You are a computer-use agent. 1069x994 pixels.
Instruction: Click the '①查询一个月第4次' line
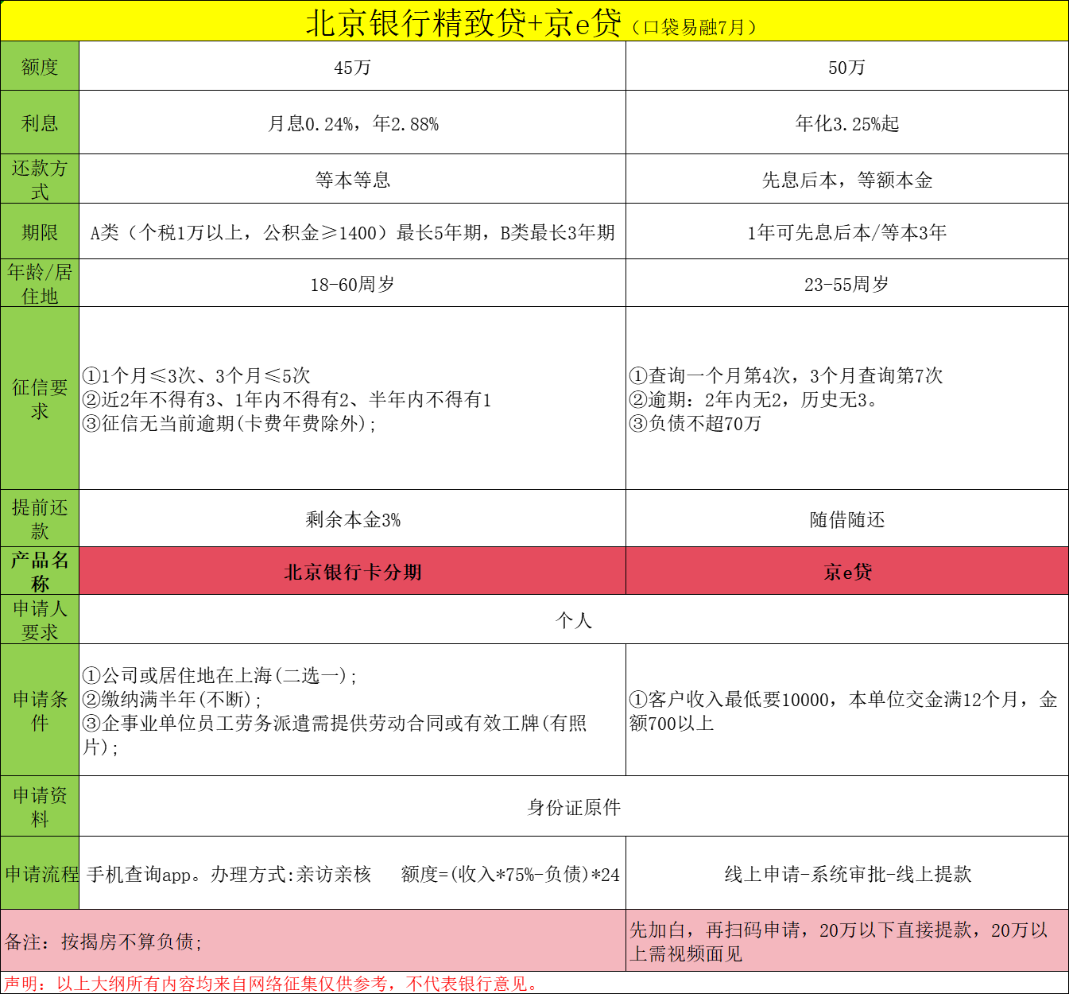tap(785, 375)
